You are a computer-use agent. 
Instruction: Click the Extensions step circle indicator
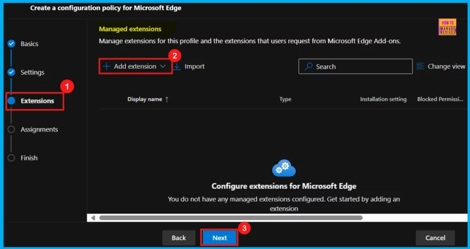coord(11,101)
